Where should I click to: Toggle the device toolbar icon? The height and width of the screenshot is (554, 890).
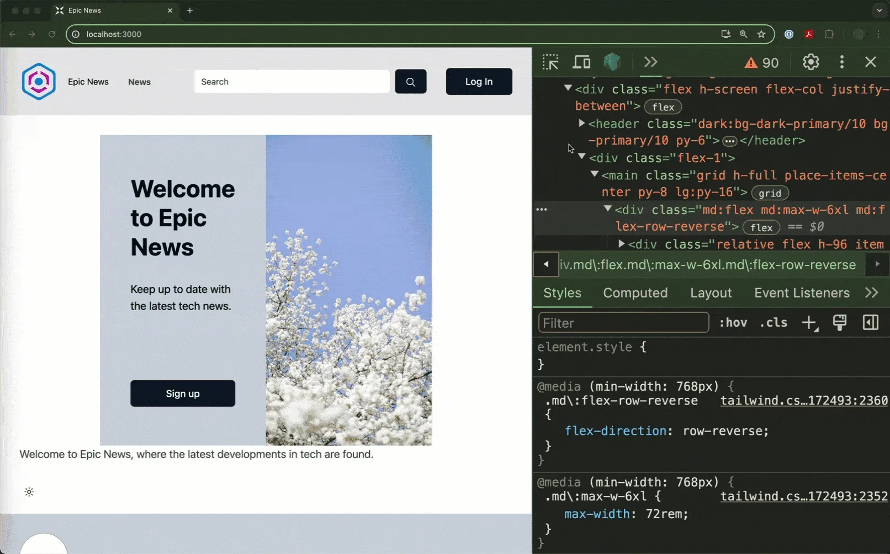581,62
